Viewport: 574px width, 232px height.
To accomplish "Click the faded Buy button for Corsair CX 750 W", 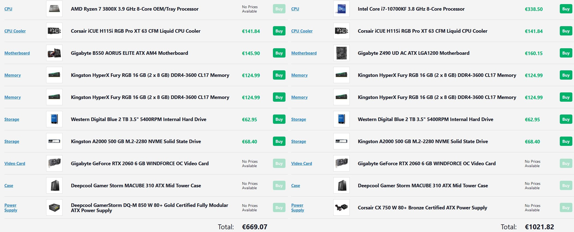I will (x=566, y=207).
